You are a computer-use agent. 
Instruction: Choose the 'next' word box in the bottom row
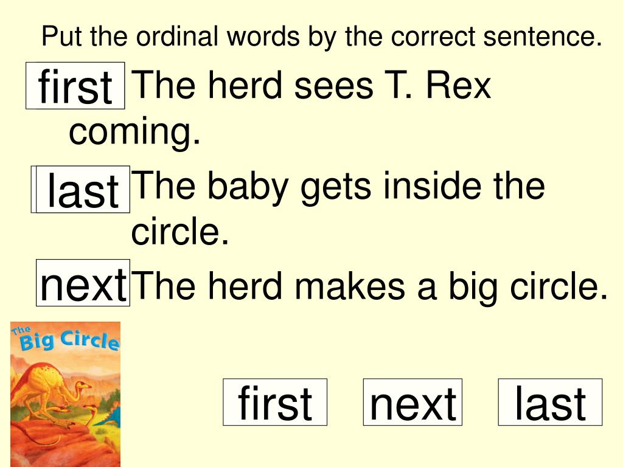coord(412,403)
